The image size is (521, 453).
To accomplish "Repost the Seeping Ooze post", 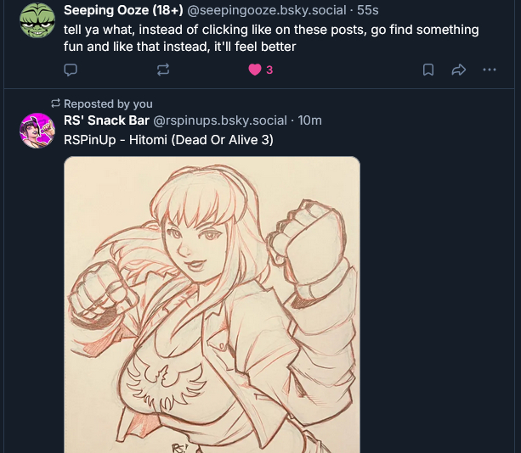I will pyautogui.click(x=163, y=70).
